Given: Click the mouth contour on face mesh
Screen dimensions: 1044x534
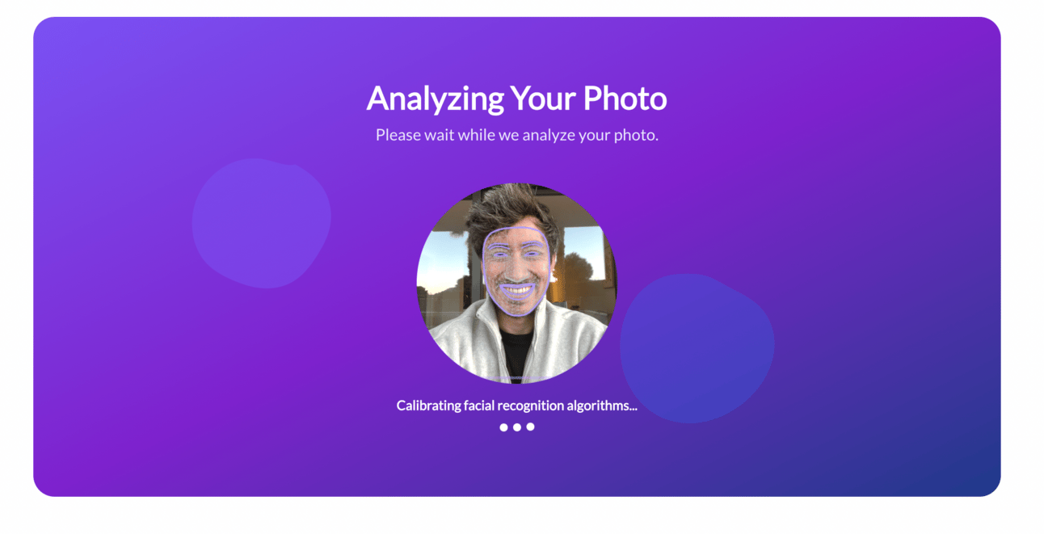Looking at the screenshot, I should click(517, 289).
